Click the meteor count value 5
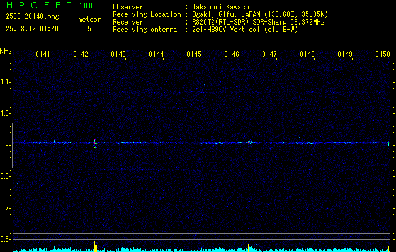Screen dimensions: 396x252 pos(89,29)
